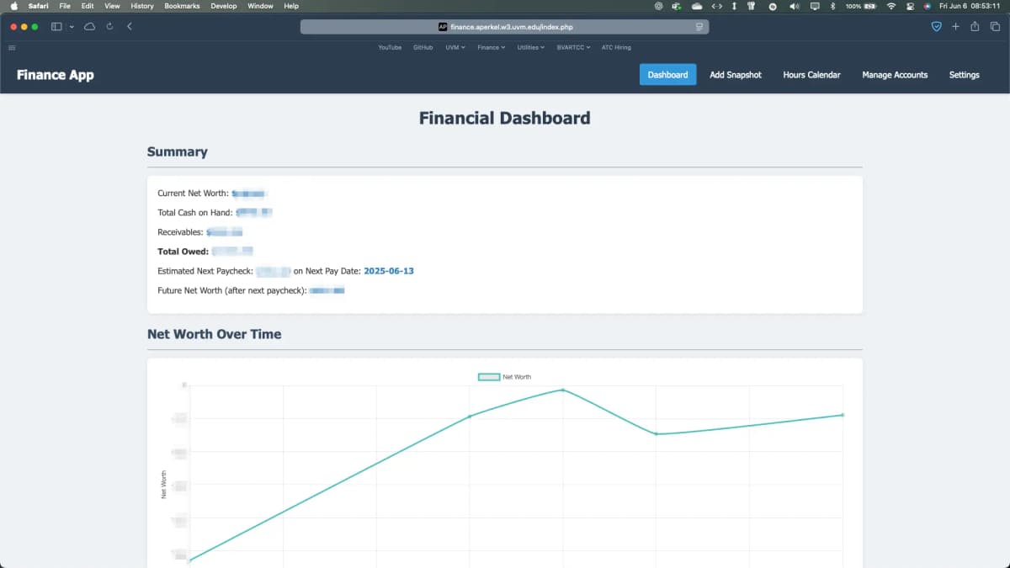The width and height of the screenshot is (1010, 568).
Task: Open the Apple menu
Action: [x=13, y=6]
